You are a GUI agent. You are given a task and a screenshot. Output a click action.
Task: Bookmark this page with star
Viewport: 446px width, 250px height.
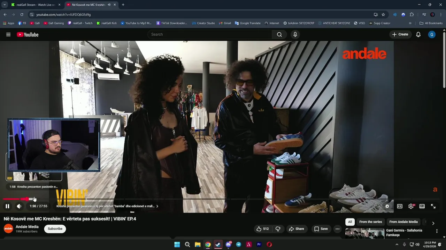click(x=383, y=15)
